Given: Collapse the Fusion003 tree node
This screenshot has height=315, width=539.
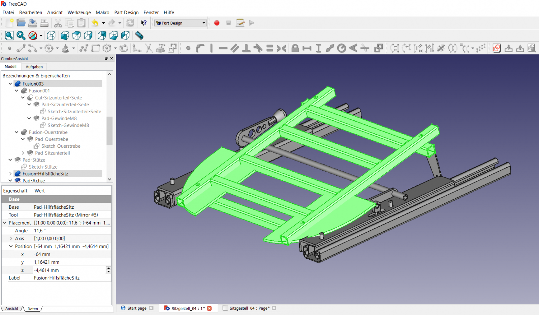Looking at the screenshot, I should 10,84.
